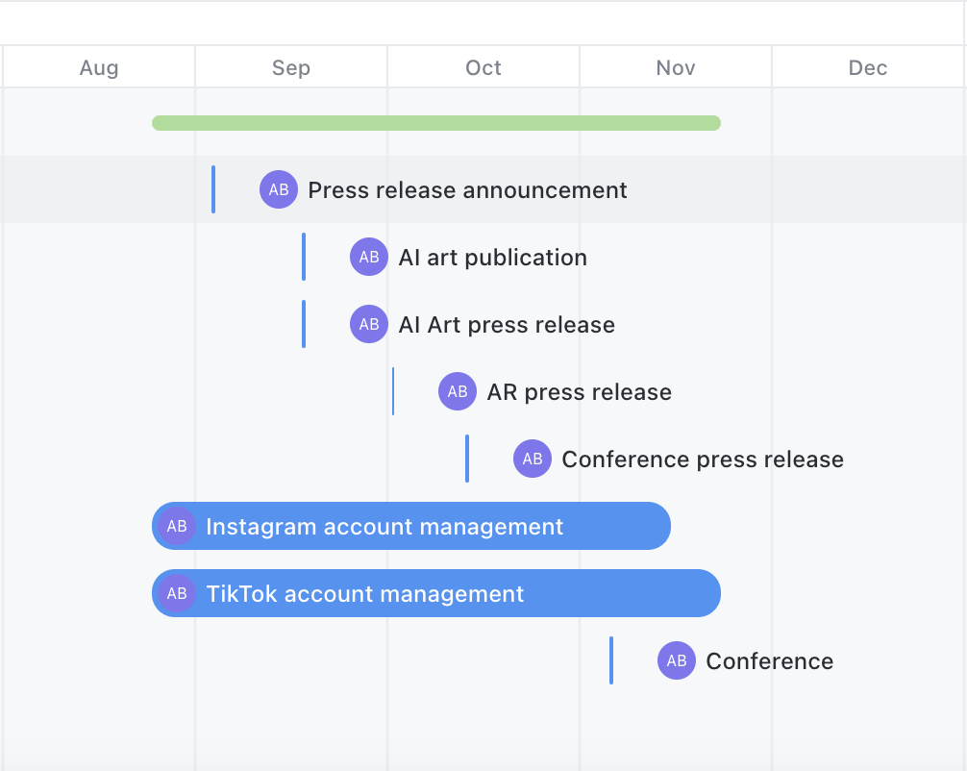The image size is (967, 771).
Task: Click the green summary progress bar
Action: pyautogui.click(x=436, y=123)
